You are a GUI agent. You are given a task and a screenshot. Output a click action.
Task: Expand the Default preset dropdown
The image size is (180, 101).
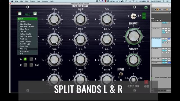pos(28,19)
